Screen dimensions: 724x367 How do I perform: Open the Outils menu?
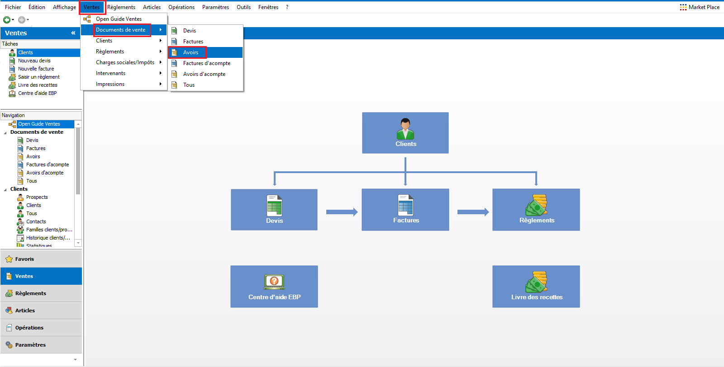[243, 7]
